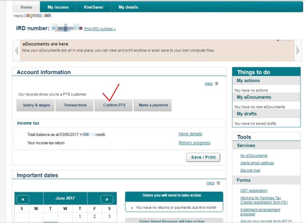Open GST registration form link
This screenshot has height=223, width=305.
tap(254, 191)
